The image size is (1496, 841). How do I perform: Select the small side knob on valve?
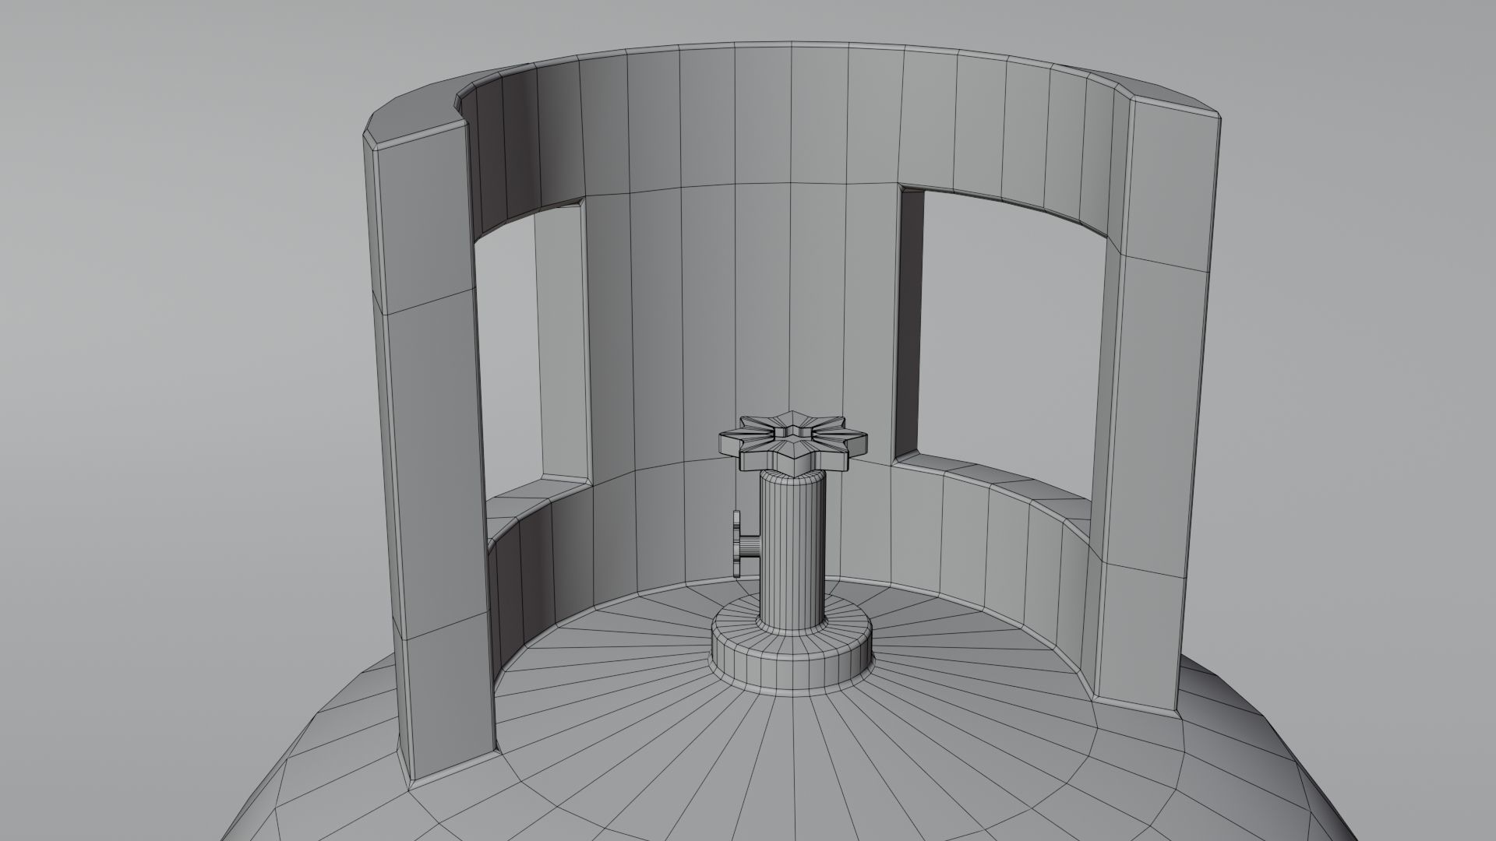[x=737, y=544]
